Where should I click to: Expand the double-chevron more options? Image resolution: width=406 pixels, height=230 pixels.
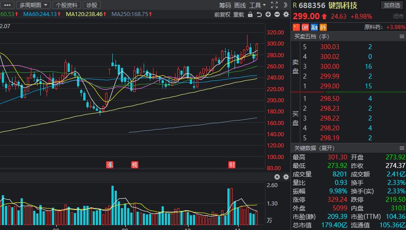(285, 5)
